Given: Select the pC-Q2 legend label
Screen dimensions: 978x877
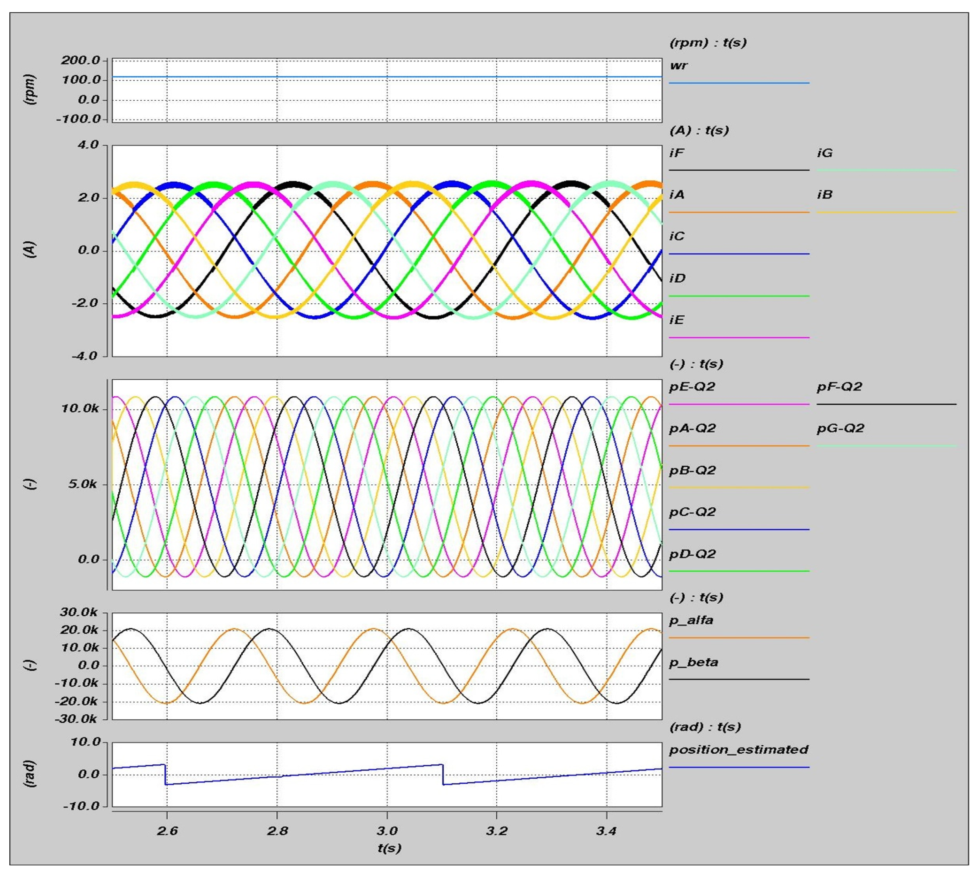Looking at the screenshot, I should (x=692, y=512).
